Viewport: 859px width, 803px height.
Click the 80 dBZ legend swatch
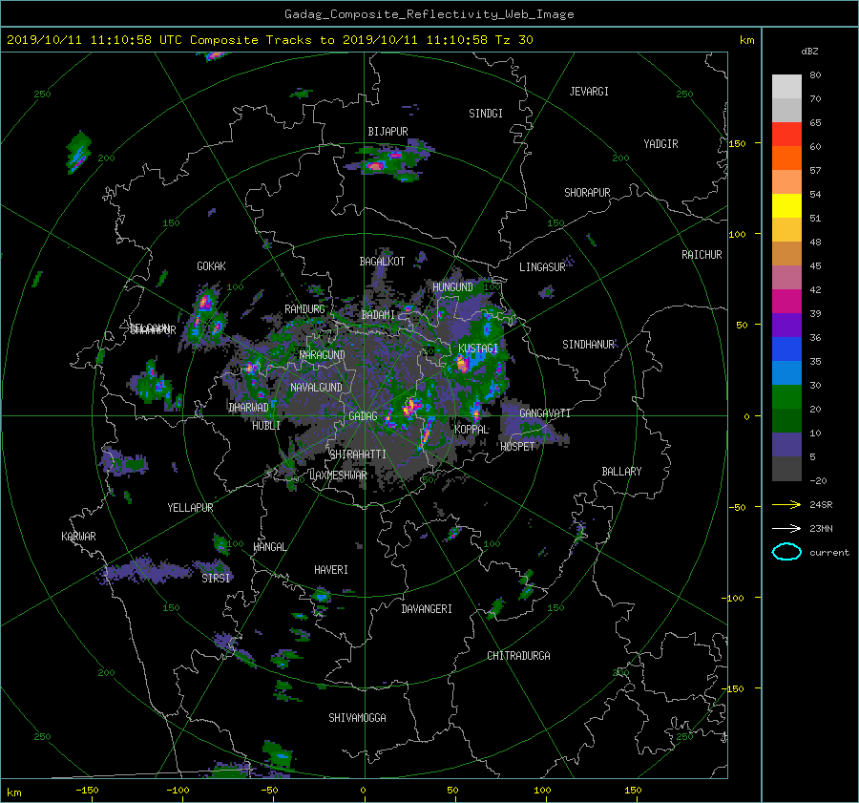point(786,87)
